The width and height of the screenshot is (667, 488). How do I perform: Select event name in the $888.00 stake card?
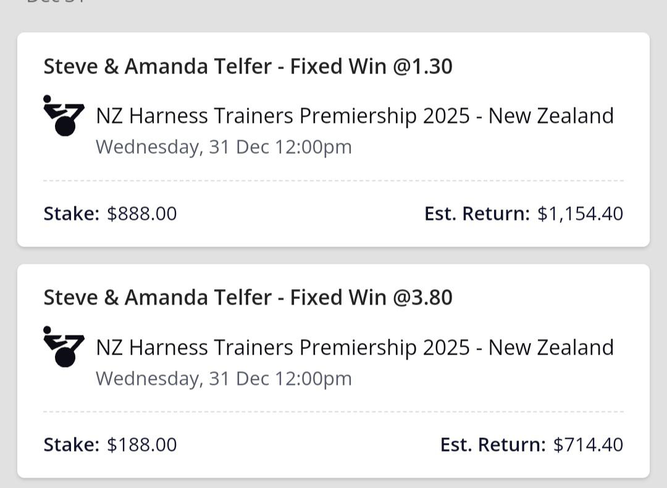coord(354,116)
